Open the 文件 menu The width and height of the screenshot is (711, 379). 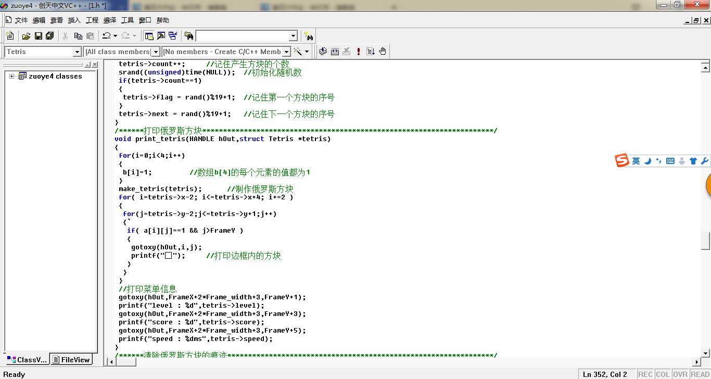tap(21, 20)
